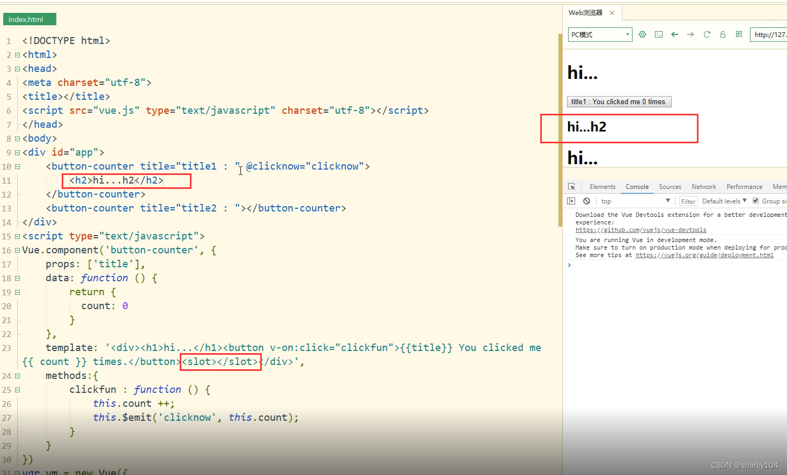Viewport: 787px width, 475px height.
Task: Open the PC模式 device mode dropdown
Action: pos(600,34)
